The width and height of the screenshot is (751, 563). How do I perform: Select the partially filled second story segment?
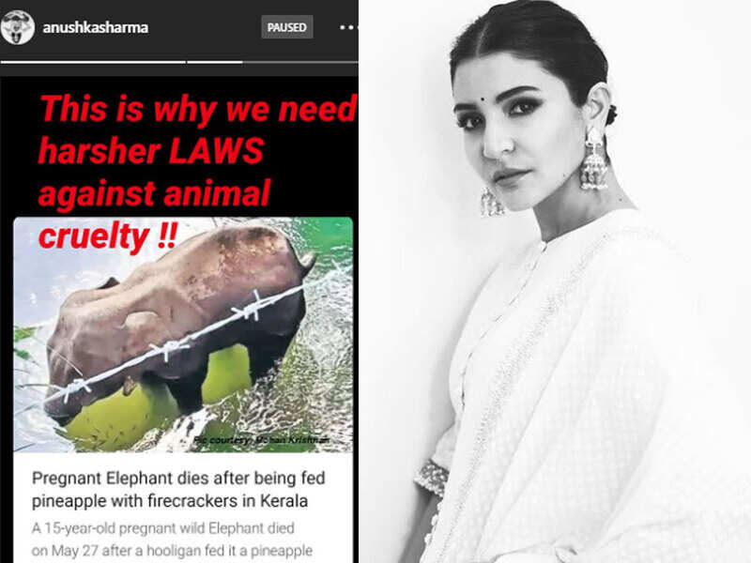pos(272,62)
